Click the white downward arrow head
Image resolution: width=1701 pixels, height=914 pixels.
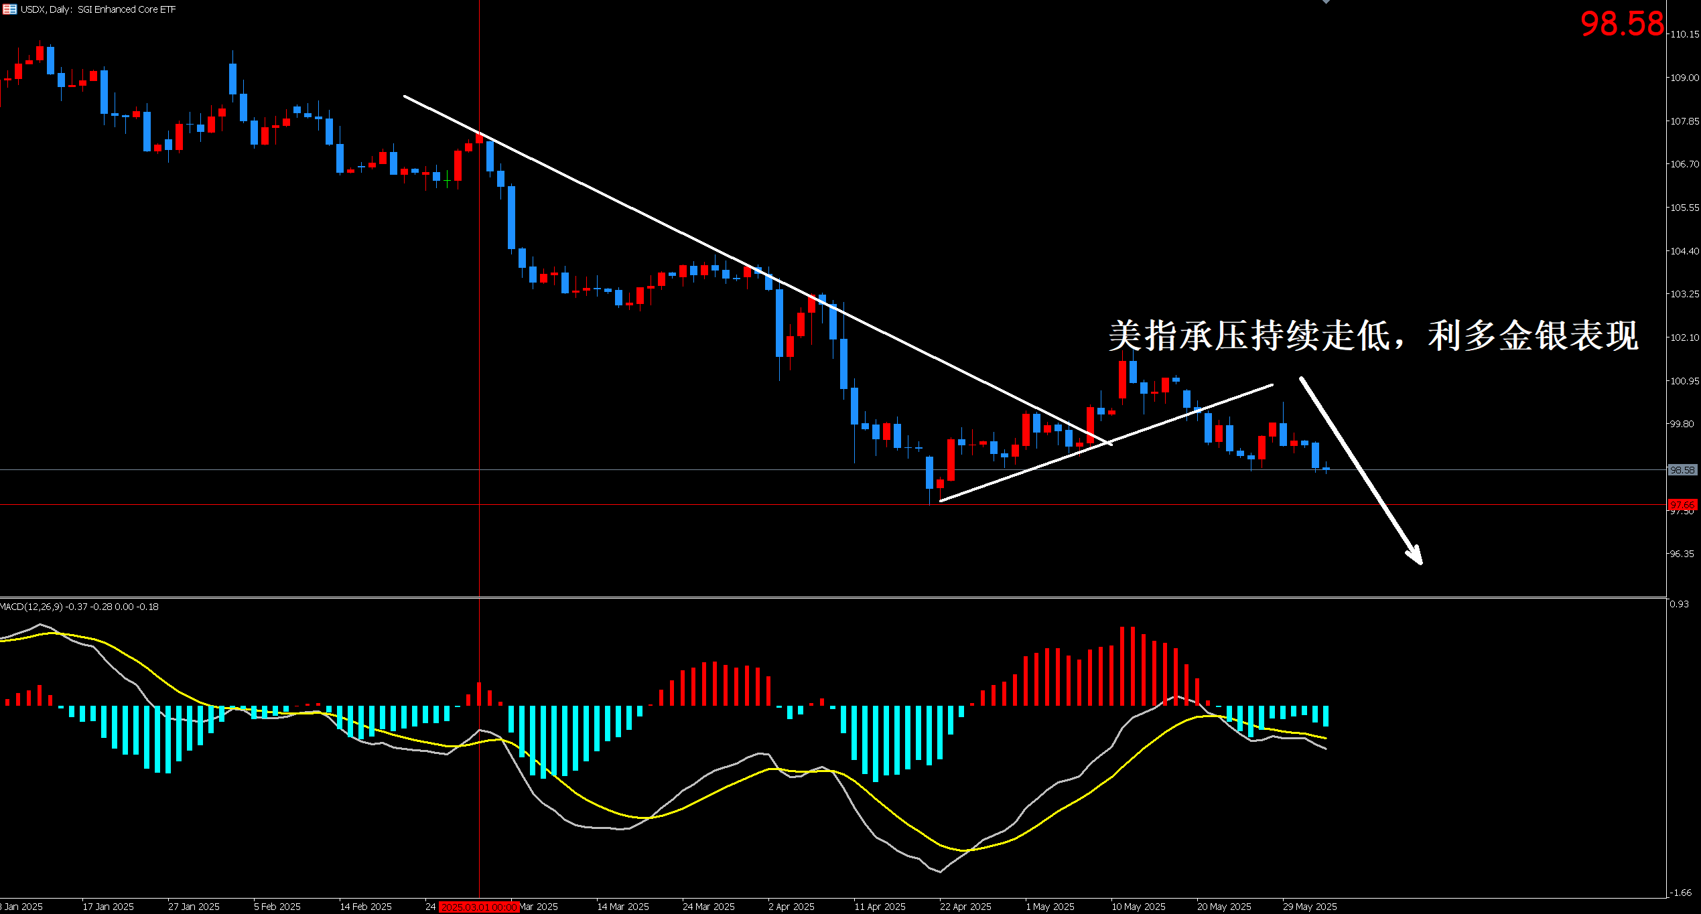point(1416,556)
